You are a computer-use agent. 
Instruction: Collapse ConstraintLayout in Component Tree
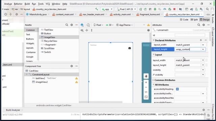coord(27,75)
